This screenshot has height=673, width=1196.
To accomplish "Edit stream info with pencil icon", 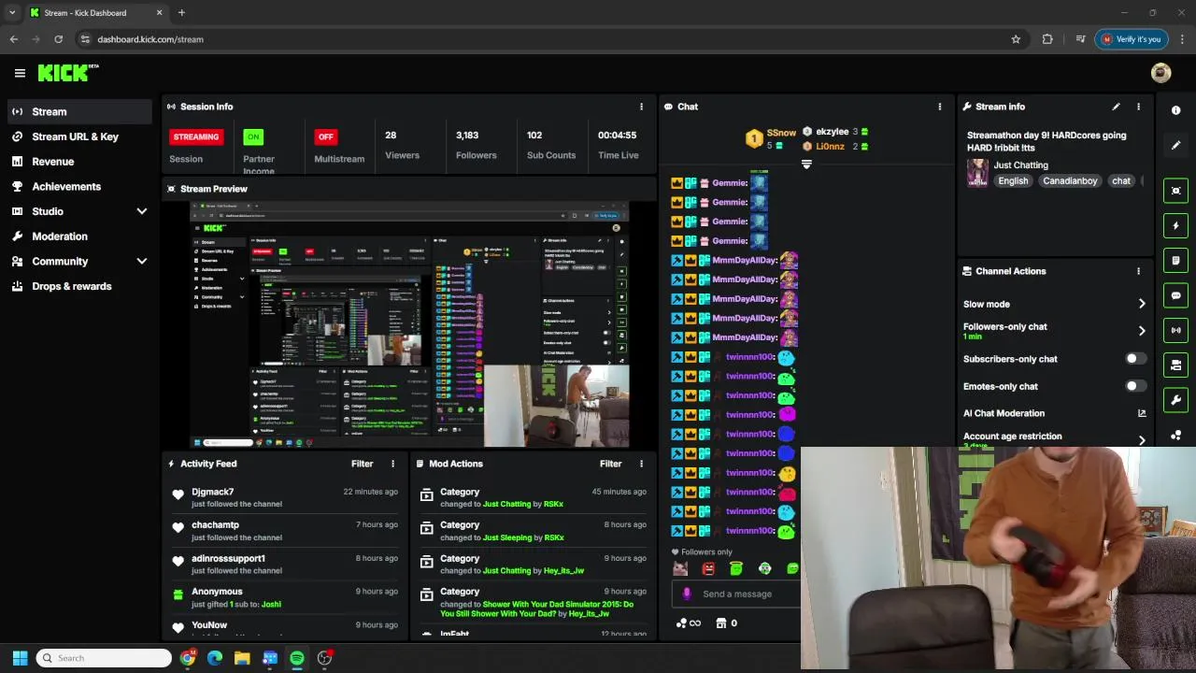I will [1116, 107].
